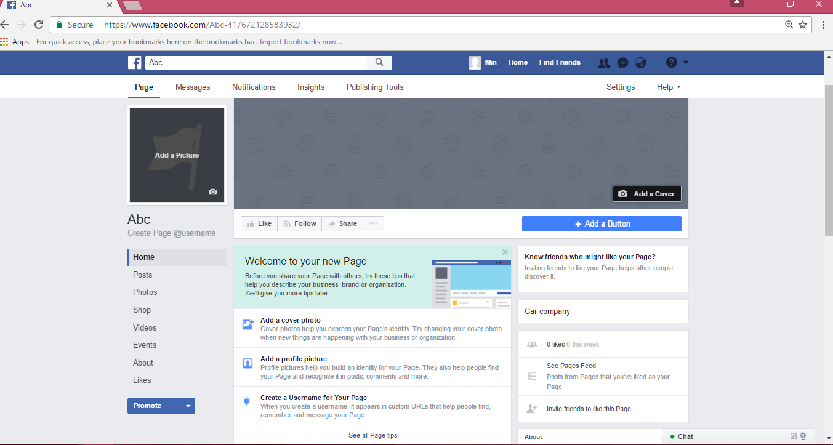Click See all Page tips link
Viewport: 833px width, 445px height.
pyautogui.click(x=372, y=435)
